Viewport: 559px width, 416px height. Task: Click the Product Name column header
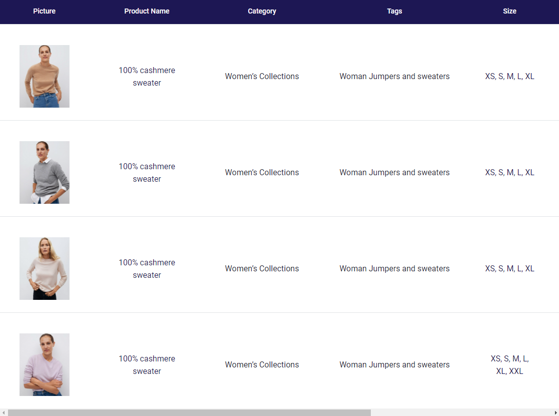pyautogui.click(x=147, y=11)
